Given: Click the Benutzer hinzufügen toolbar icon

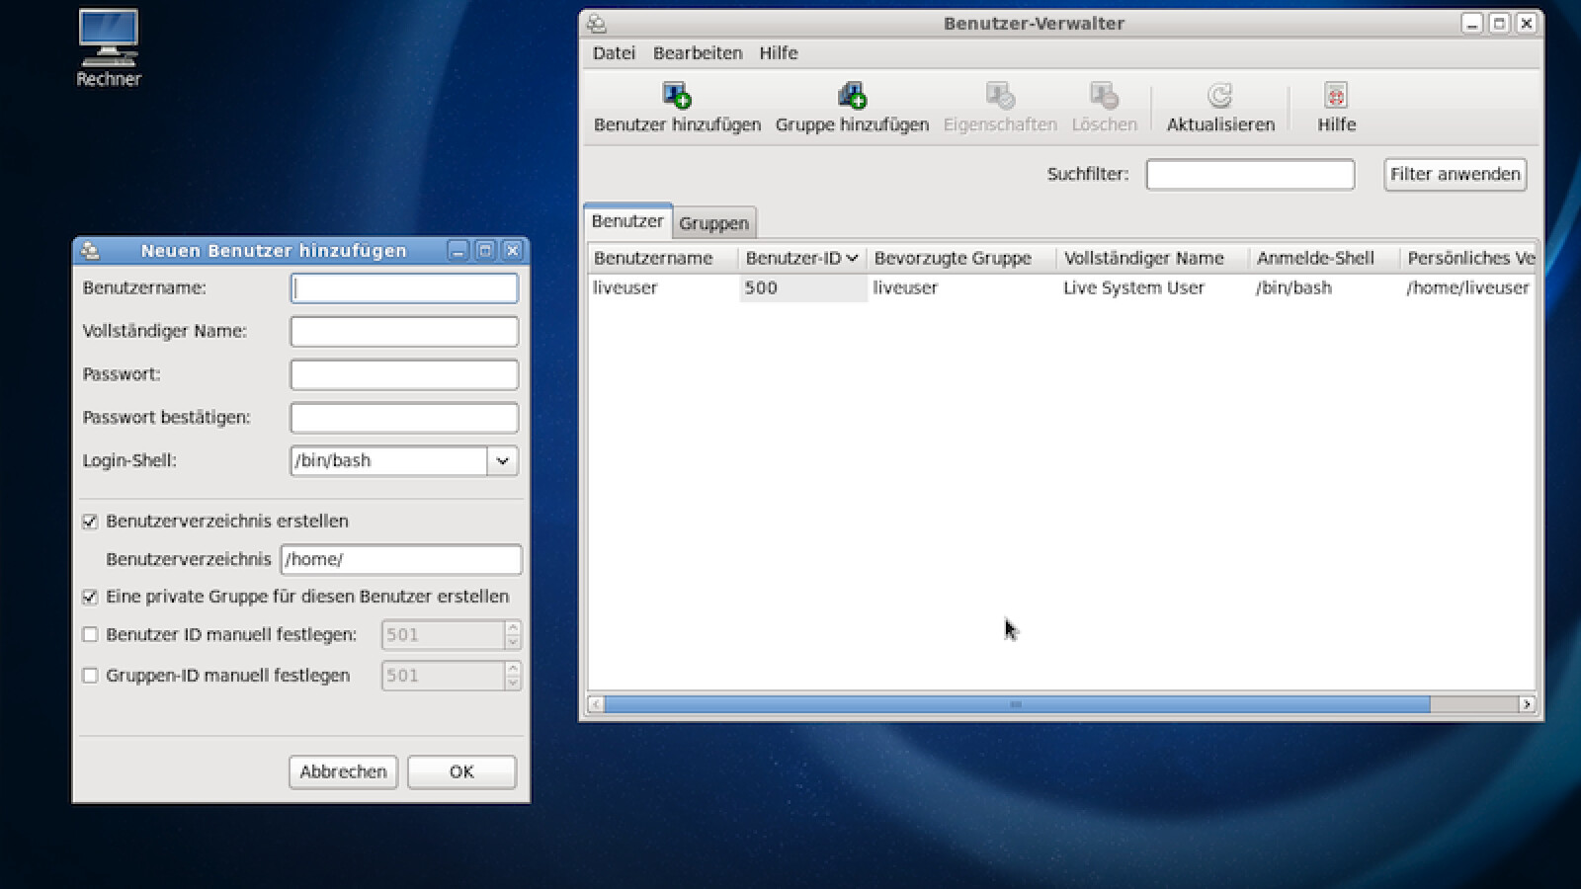Looking at the screenshot, I should click(676, 95).
